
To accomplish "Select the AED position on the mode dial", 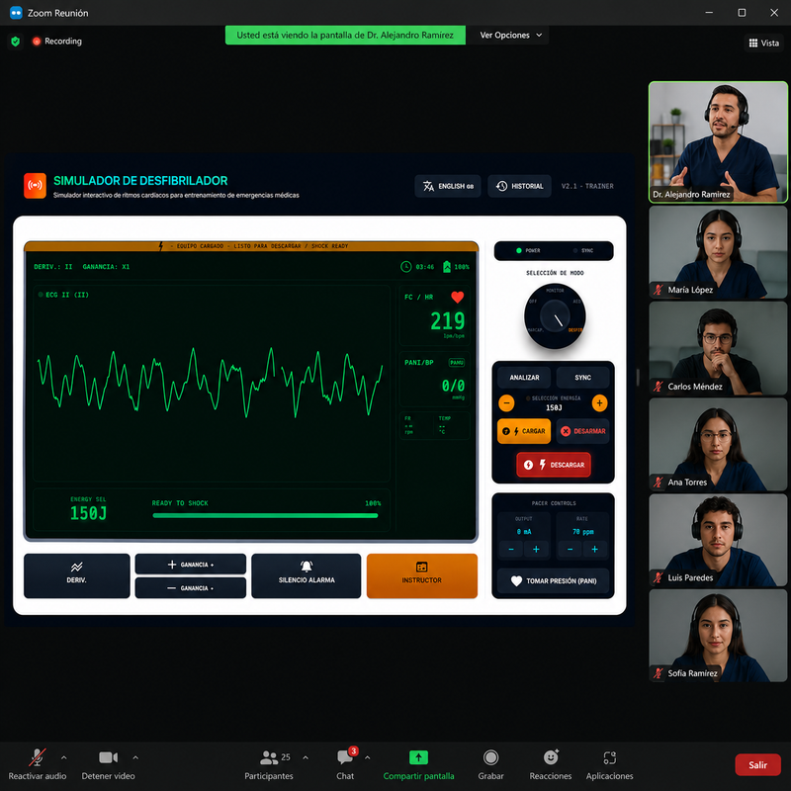I will 576,302.
